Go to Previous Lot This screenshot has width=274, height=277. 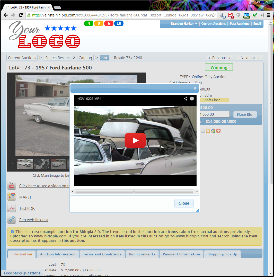pos(220,58)
